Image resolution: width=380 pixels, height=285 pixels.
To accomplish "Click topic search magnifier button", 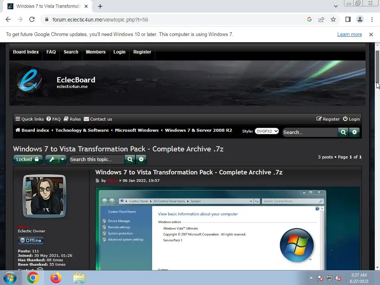I will tap(130, 159).
